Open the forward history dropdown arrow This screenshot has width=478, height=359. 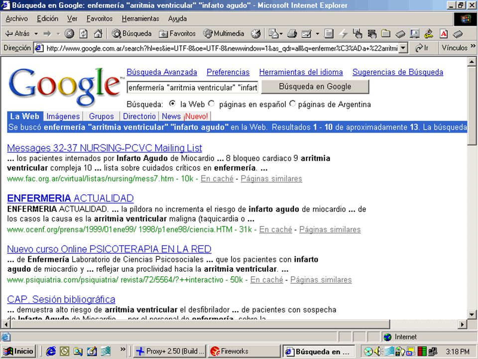tap(58, 33)
